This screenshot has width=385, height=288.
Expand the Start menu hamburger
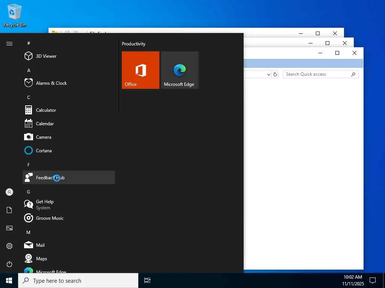pyautogui.click(x=9, y=43)
